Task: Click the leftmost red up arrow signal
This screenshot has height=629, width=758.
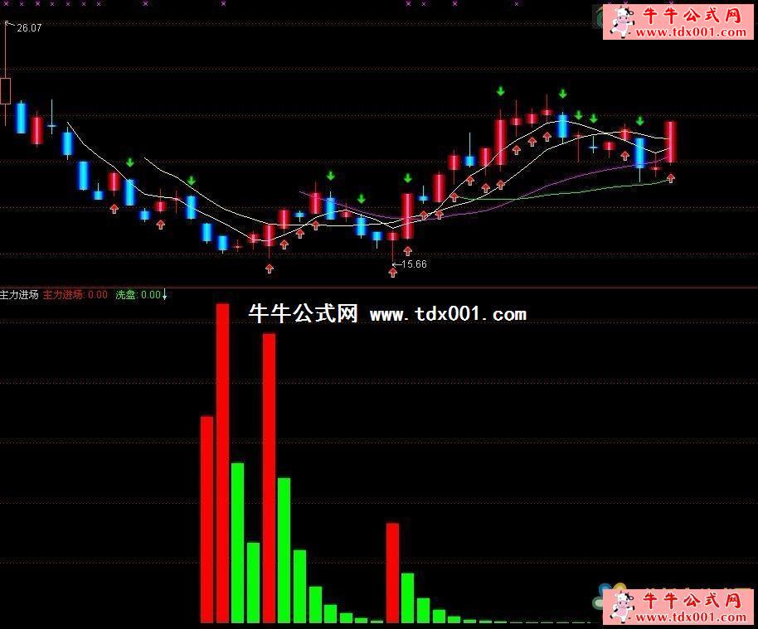Action: click(x=114, y=209)
